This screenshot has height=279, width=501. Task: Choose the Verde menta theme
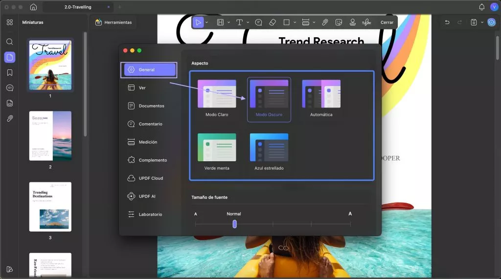(x=217, y=153)
